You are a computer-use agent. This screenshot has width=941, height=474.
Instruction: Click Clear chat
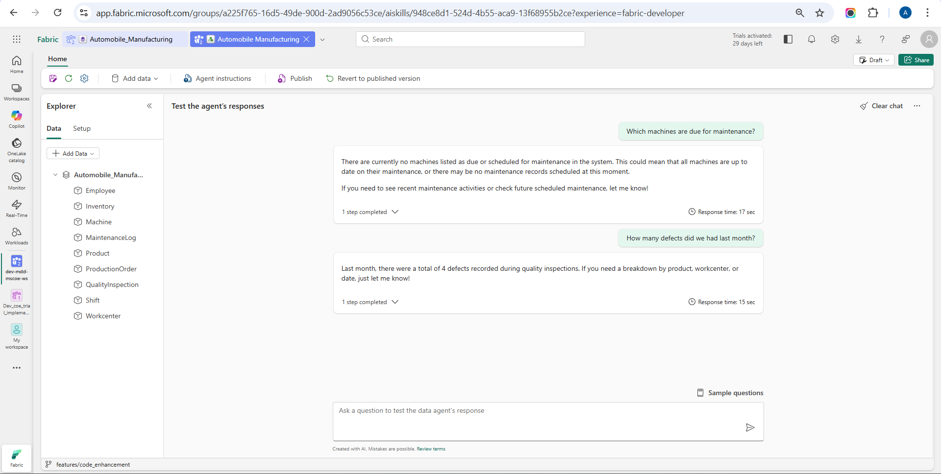881,106
